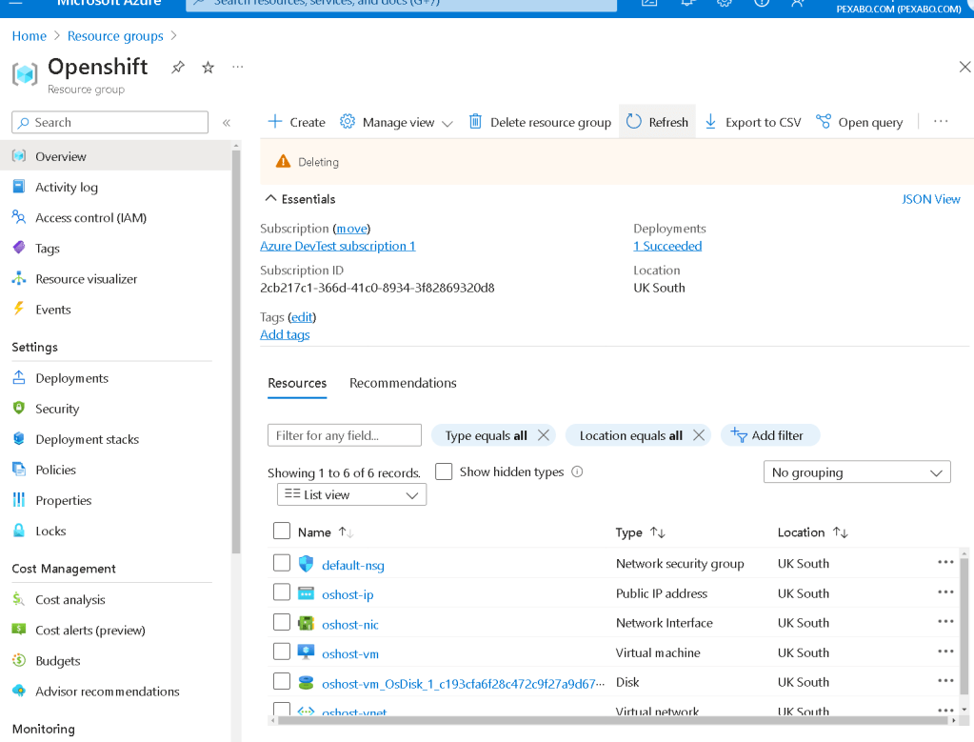The height and width of the screenshot is (742, 974).
Task: Pin the Openshift resource group to dashboard
Action: (x=178, y=67)
